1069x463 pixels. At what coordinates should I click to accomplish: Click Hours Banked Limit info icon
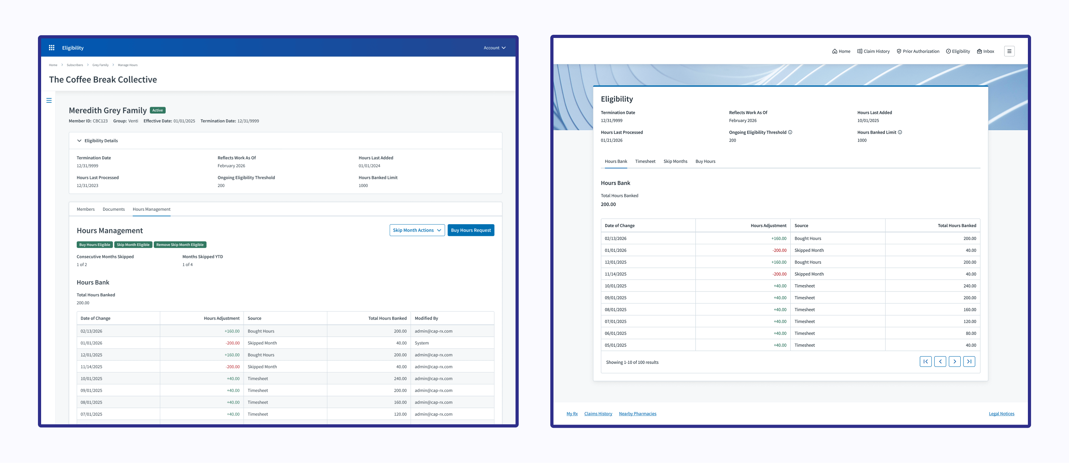coord(900,132)
